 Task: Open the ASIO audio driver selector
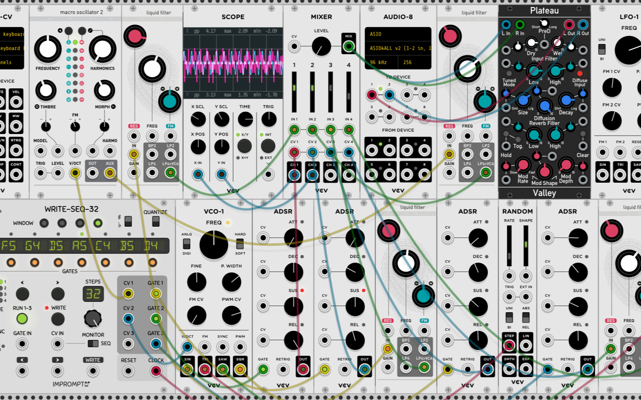pos(397,34)
